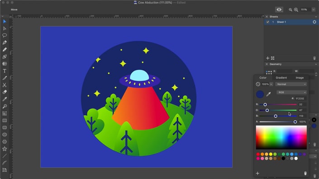Open the opacity 100% dropdown arrow

point(271,84)
